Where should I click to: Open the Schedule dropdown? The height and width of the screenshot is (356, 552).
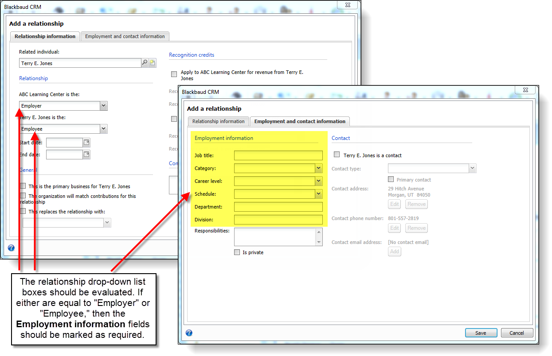[318, 194]
